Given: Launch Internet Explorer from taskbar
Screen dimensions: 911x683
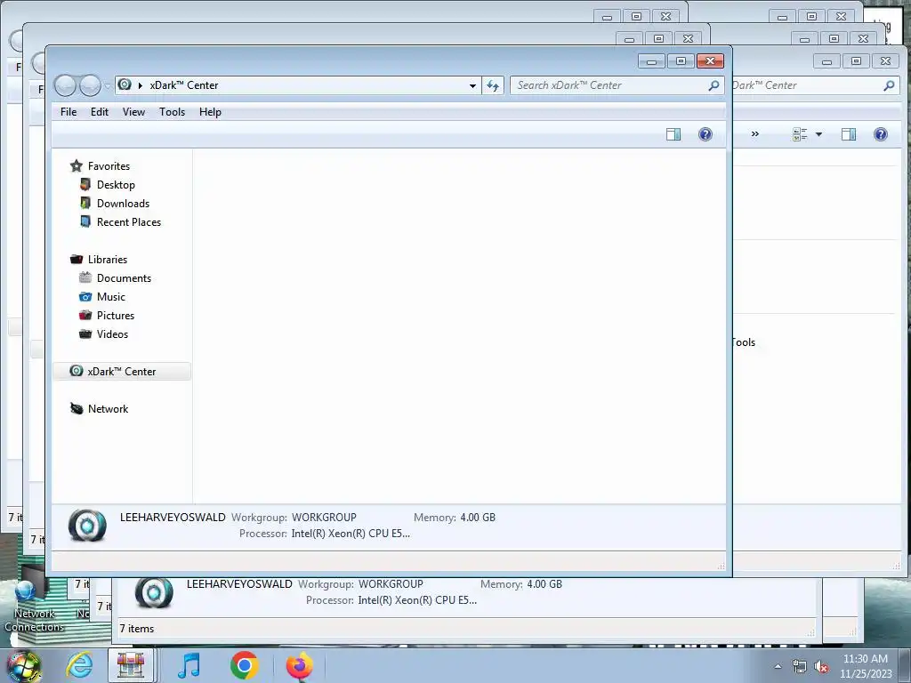Looking at the screenshot, I should 79,665.
